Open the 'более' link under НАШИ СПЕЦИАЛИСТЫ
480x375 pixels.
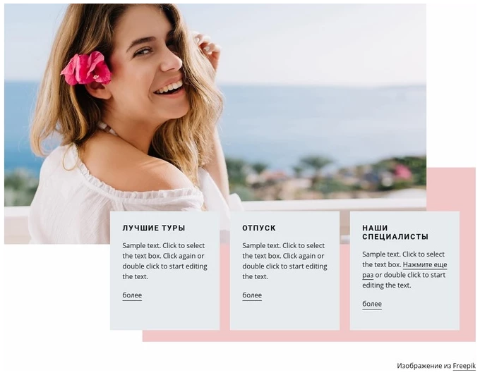(372, 304)
